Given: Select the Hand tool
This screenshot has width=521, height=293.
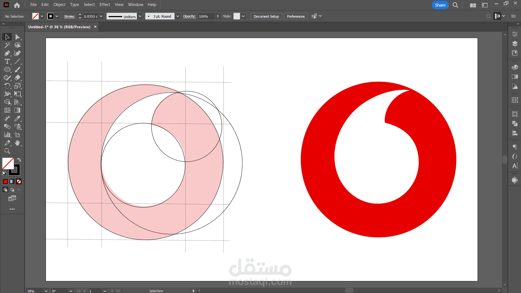Looking at the screenshot, I should (18, 143).
